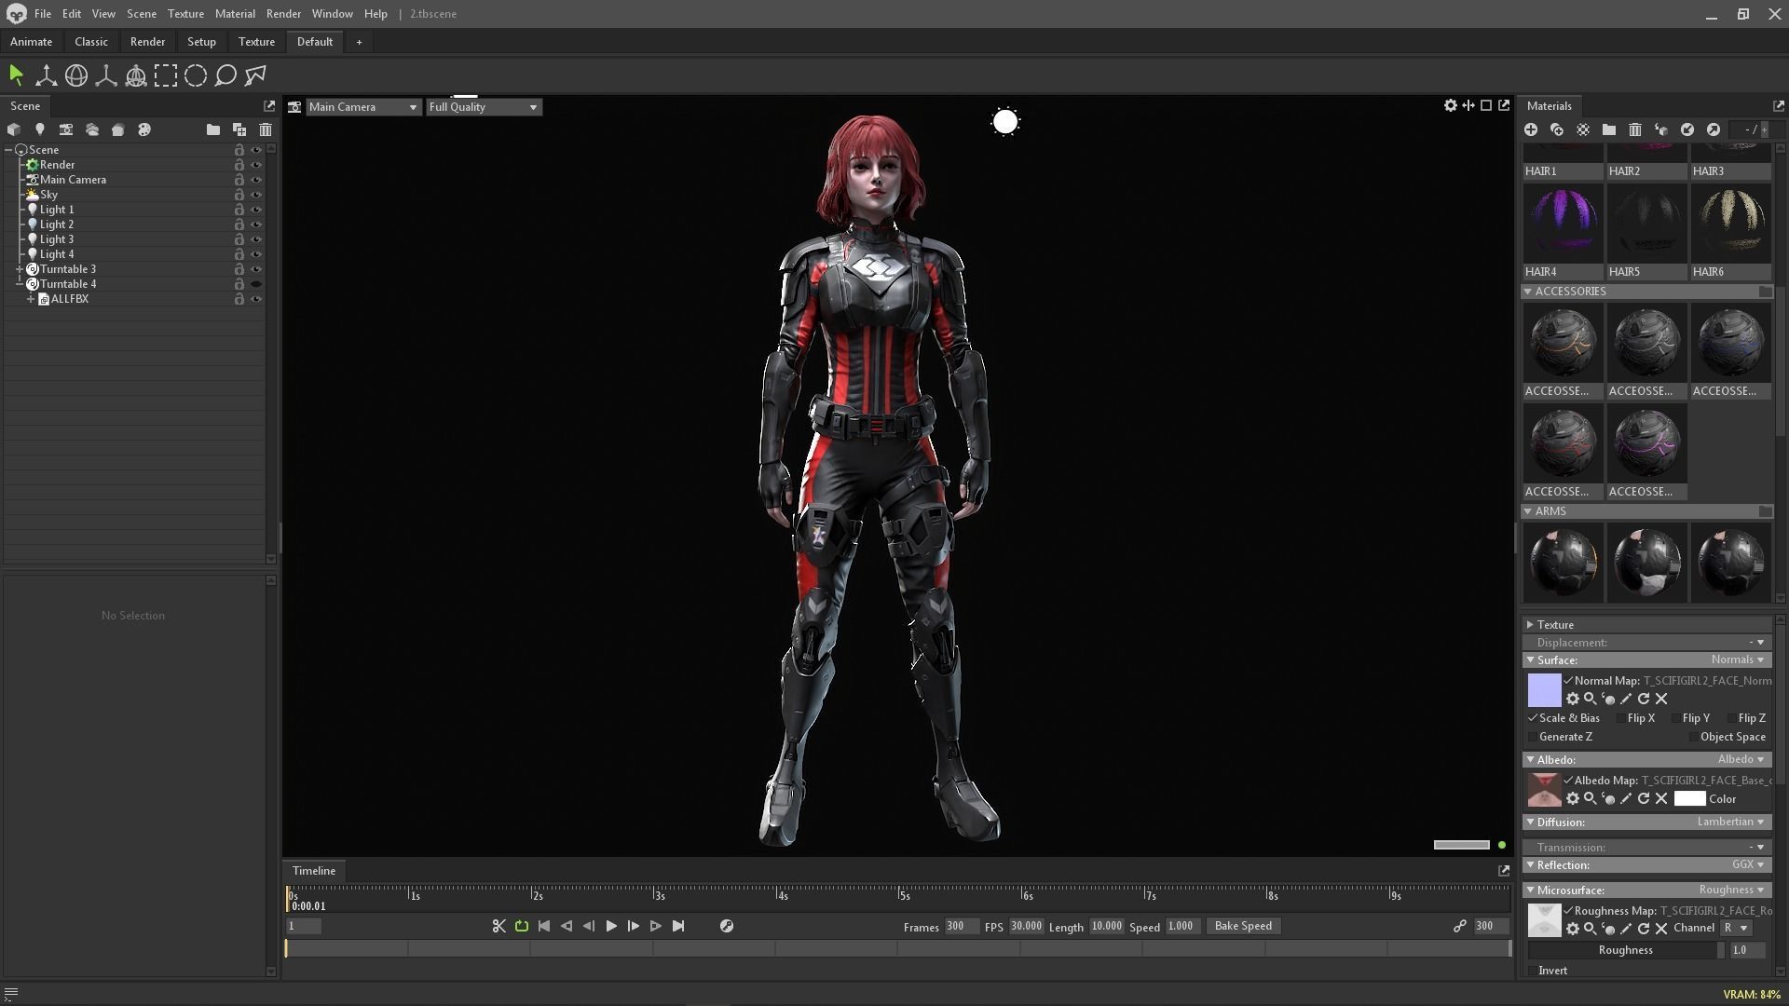This screenshot has height=1006, width=1789.
Task: Activate the translate gizmo tool
Action: tap(46, 75)
